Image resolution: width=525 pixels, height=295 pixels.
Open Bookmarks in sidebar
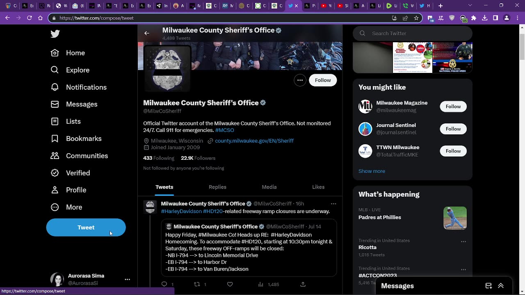76,138
